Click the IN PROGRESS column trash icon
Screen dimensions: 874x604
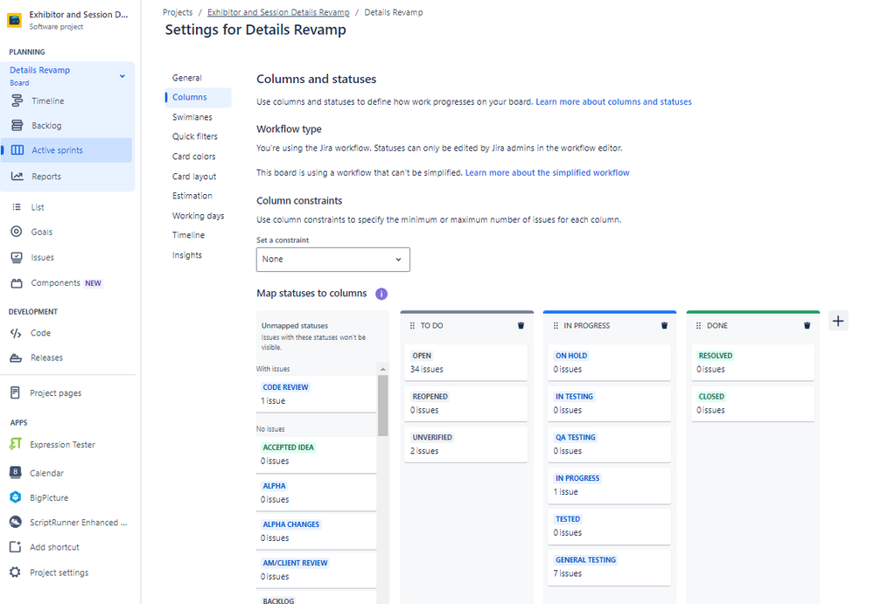tap(664, 326)
